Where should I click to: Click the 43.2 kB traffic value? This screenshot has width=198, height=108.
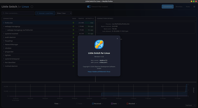coord(81,34)
